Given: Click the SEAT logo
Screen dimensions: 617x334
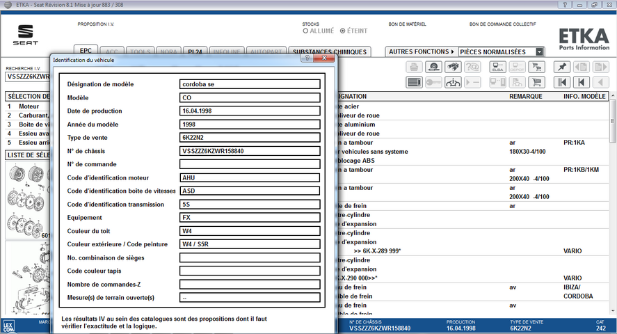Looking at the screenshot, I should [26, 35].
